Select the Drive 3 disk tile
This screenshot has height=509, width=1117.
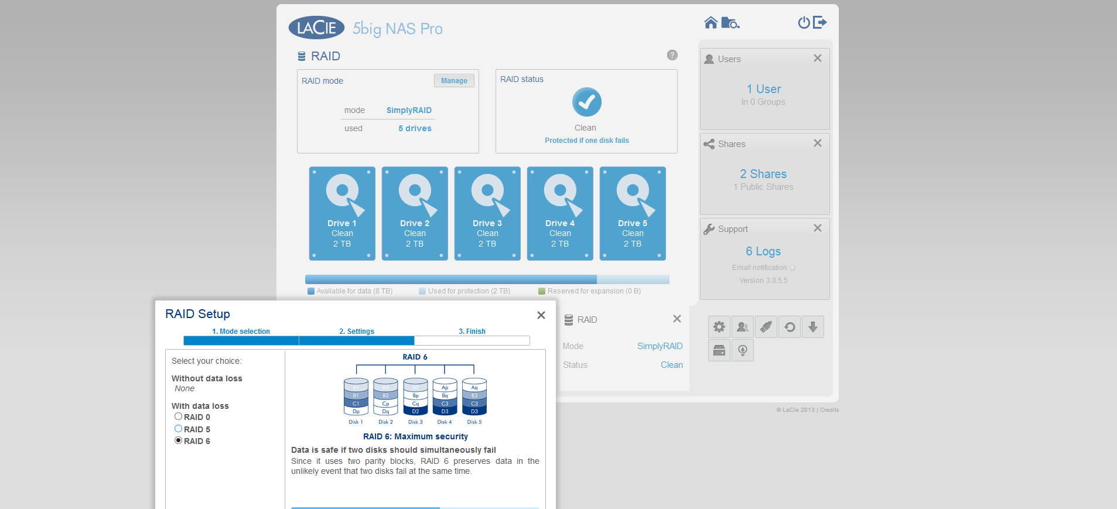[x=487, y=214]
